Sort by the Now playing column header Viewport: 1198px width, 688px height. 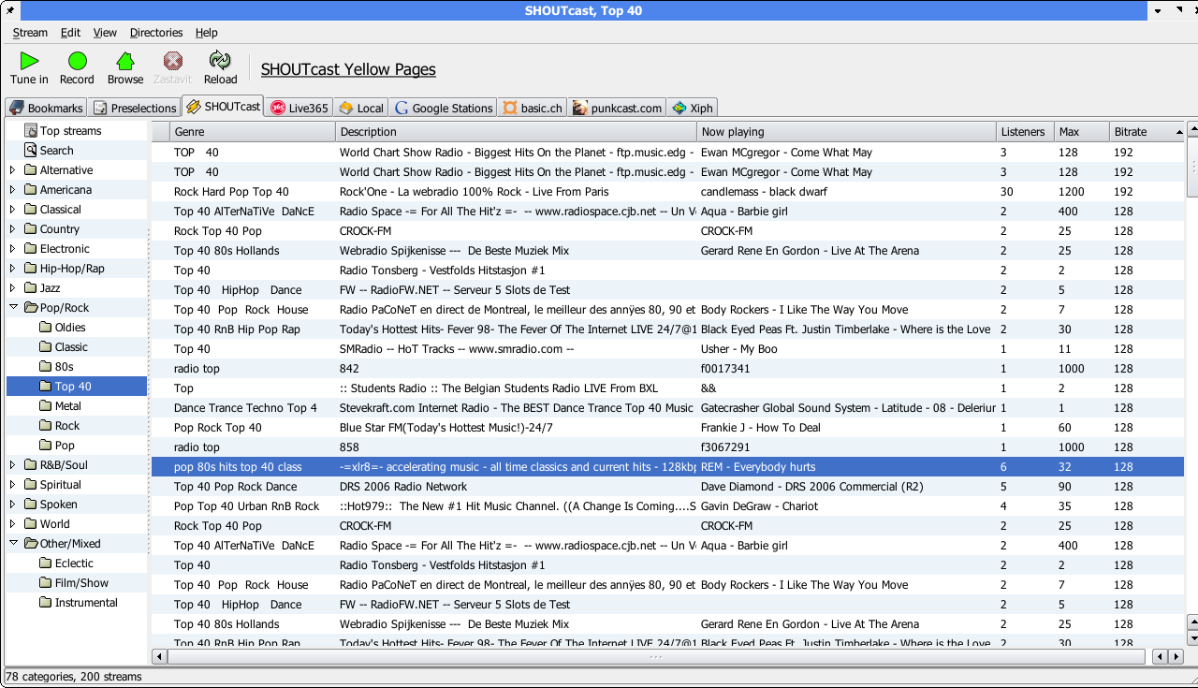tap(847, 132)
